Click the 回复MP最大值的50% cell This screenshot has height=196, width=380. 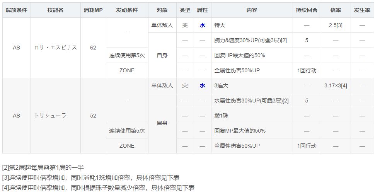pyautogui.click(x=240, y=131)
